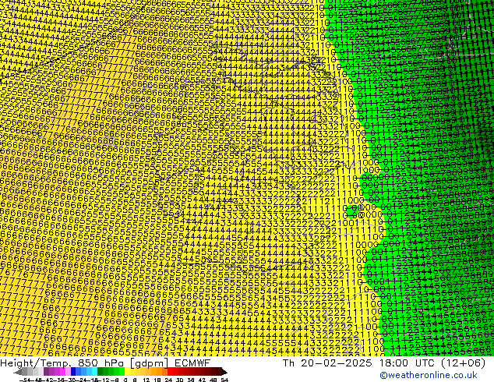494x382 pixels.
Task: Click the '54' label on the legend scale
Action: 224,380
